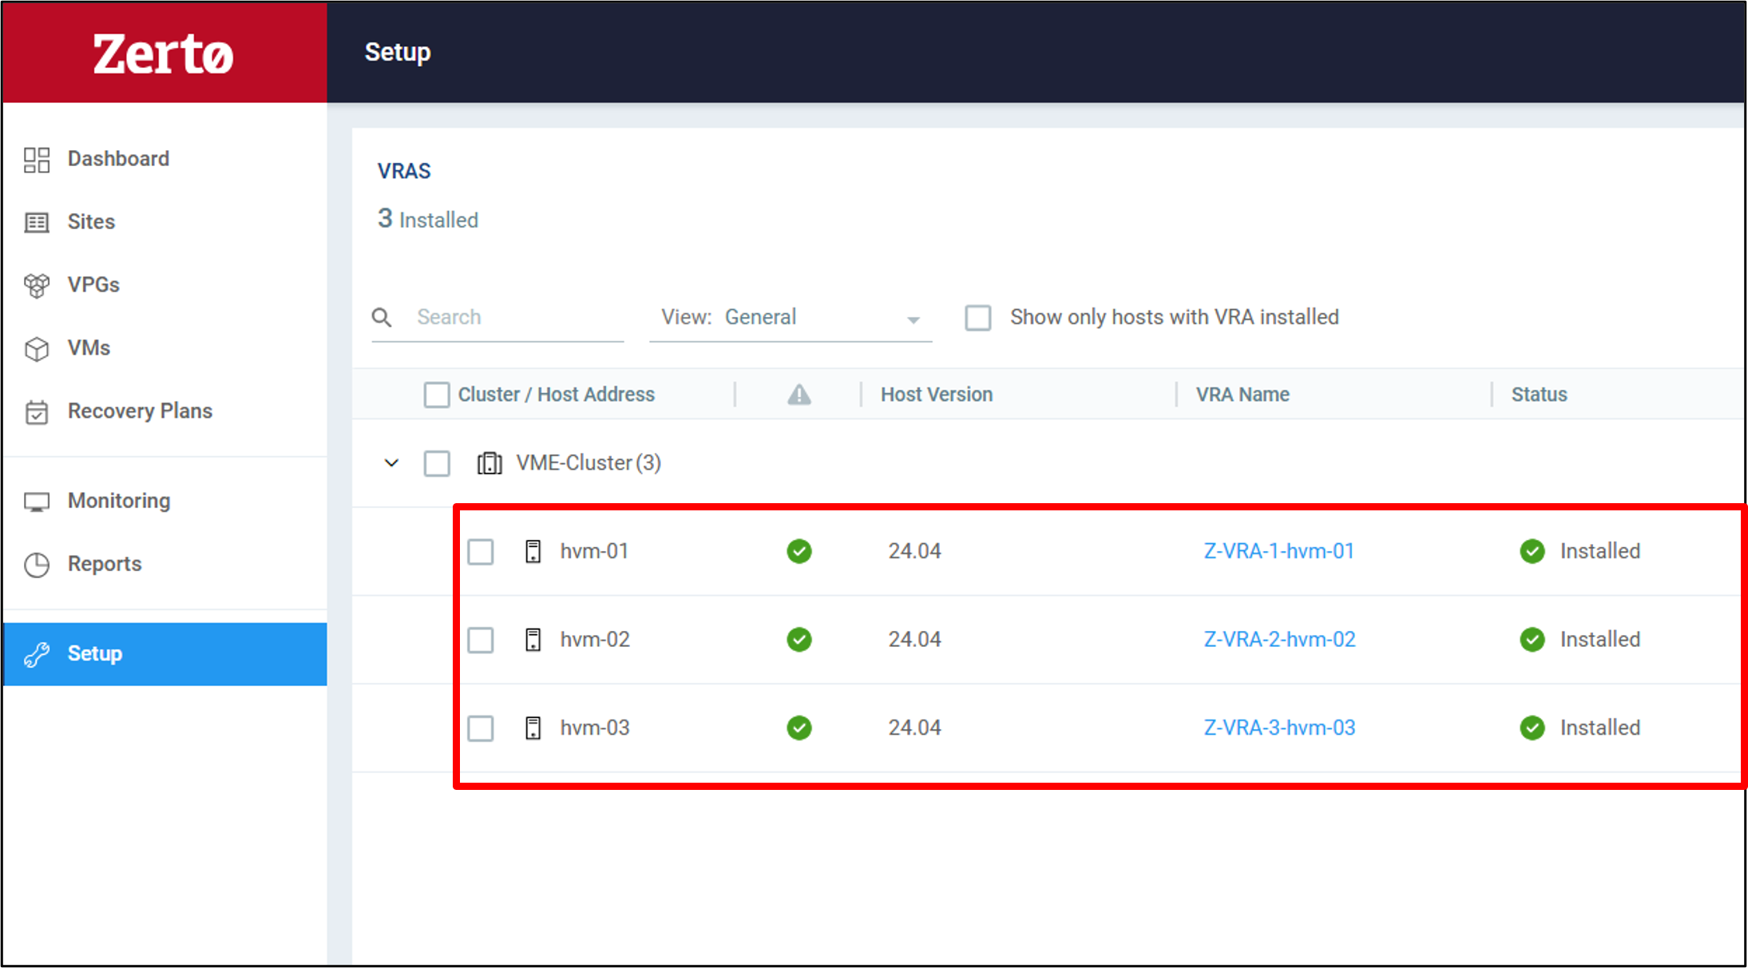Viewport: 1748px width, 968px height.
Task: Click the Installed status text for hvm-01
Action: point(1599,551)
